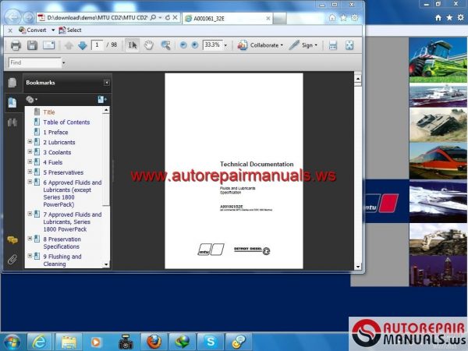Expand 6 Approved Fluids bookmark
Screen dimensions: 468x351
tap(30, 182)
